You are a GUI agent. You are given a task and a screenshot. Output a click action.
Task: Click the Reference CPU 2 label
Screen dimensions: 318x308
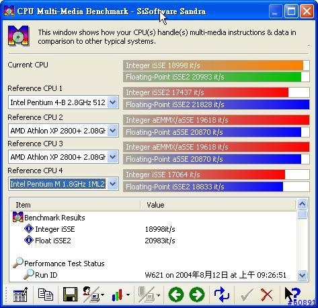(35, 117)
